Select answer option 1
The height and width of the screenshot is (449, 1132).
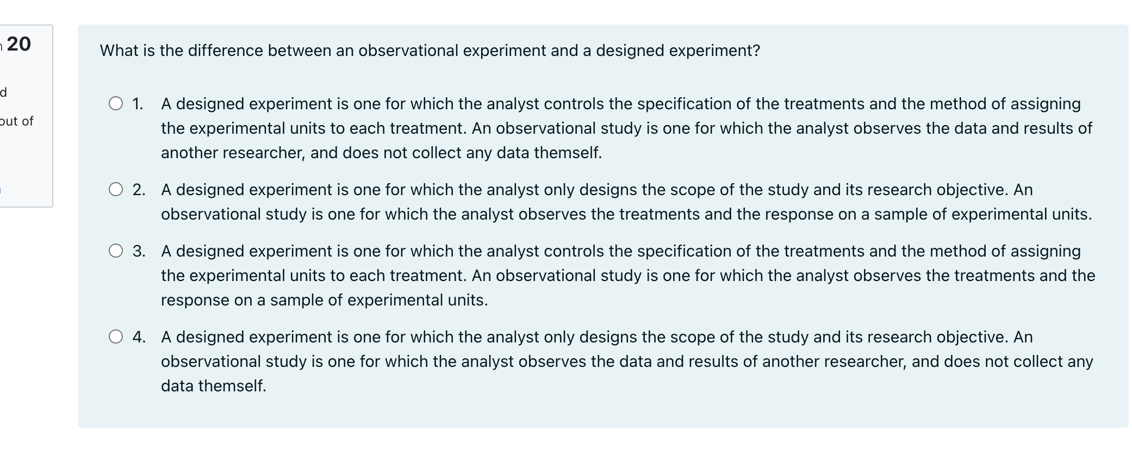point(117,103)
